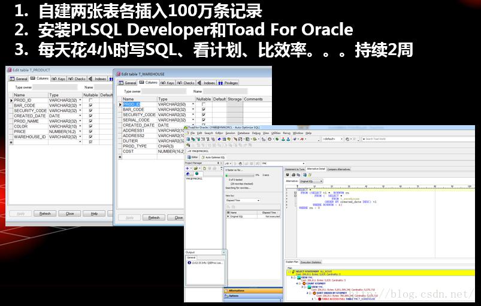Click the red COUNT STOPKEY plan node icon
481x306 pixels.
[304, 284]
